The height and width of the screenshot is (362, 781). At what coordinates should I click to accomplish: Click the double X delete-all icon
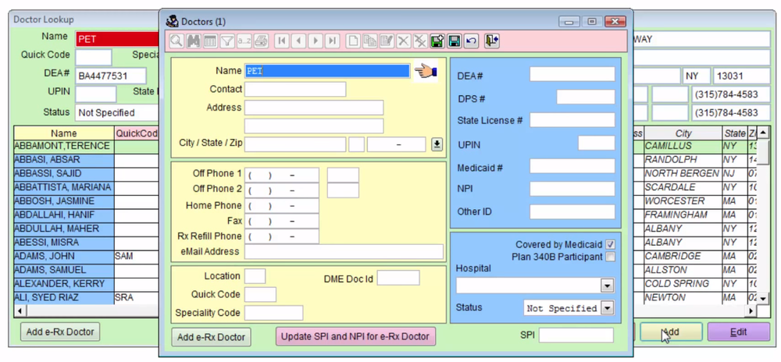[x=420, y=41]
